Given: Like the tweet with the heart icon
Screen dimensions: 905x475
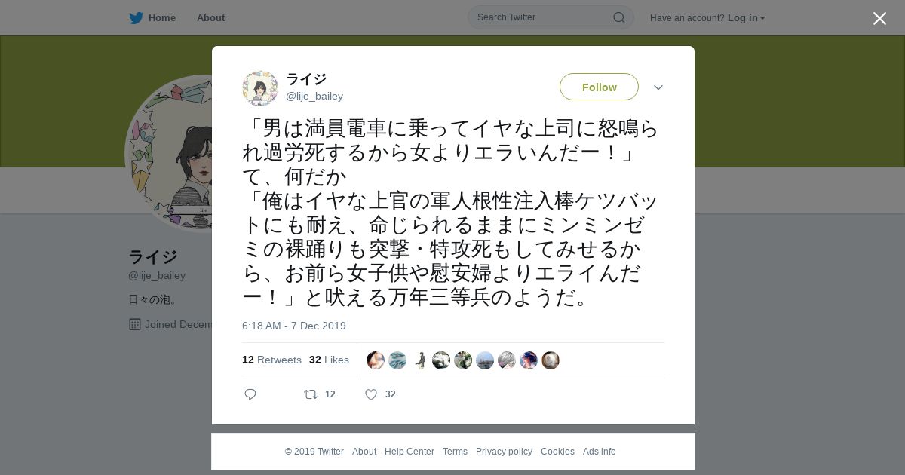Looking at the screenshot, I should 371,394.
